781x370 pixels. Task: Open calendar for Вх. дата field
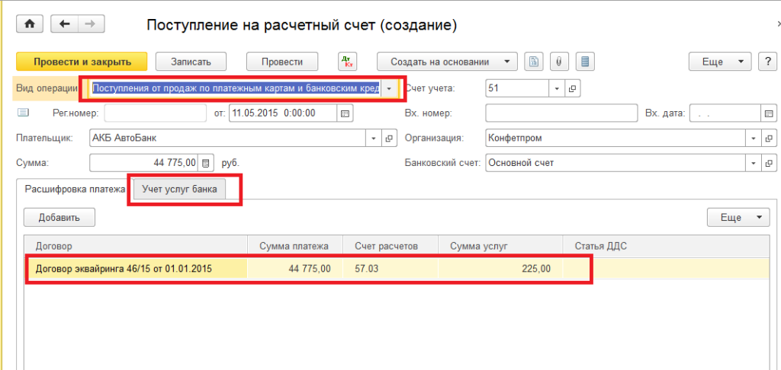point(769,113)
